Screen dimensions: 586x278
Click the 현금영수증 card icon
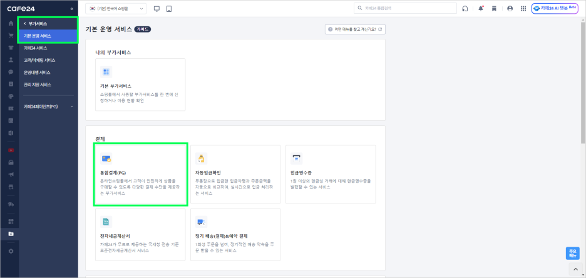click(296, 158)
